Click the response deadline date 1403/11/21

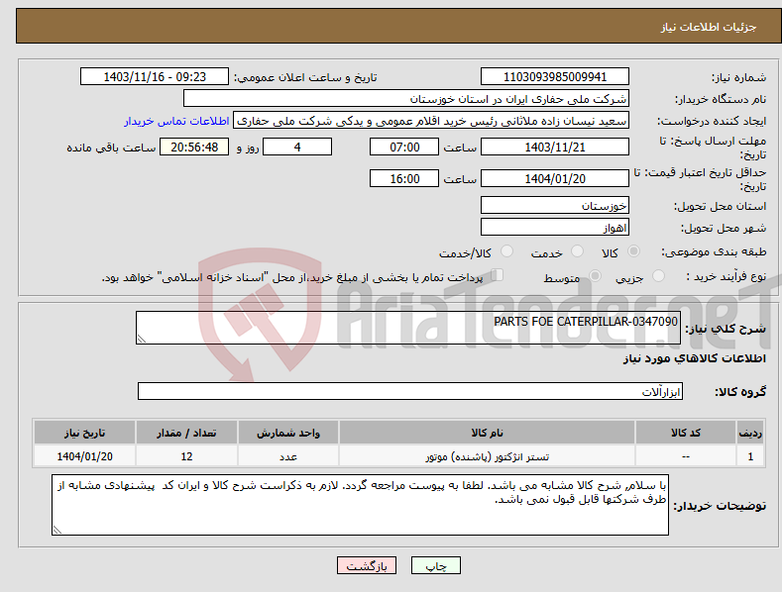click(555, 147)
